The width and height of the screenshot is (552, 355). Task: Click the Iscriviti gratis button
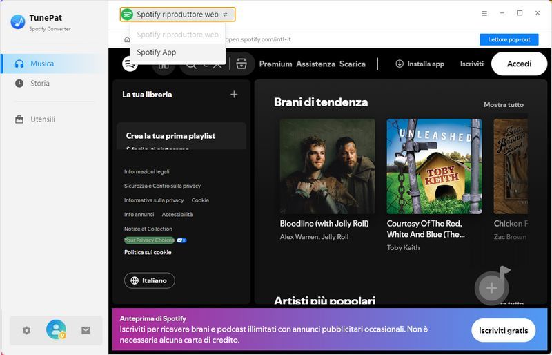[504, 330]
